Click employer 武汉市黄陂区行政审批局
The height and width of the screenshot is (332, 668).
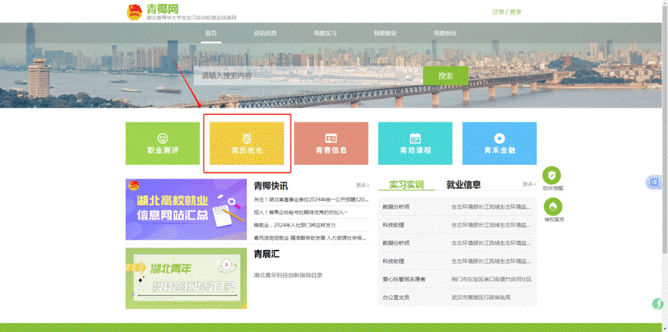coord(480,297)
